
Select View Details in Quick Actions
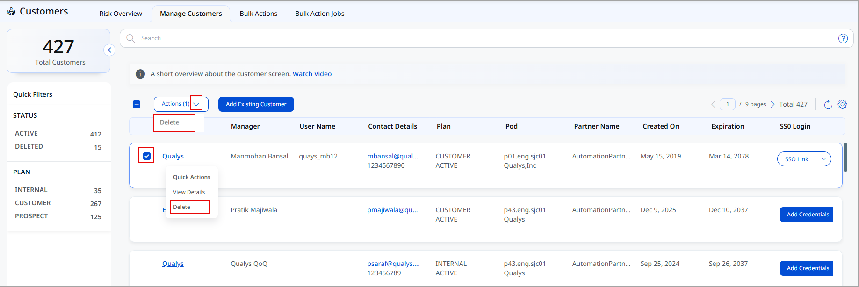(x=189, y=192)
